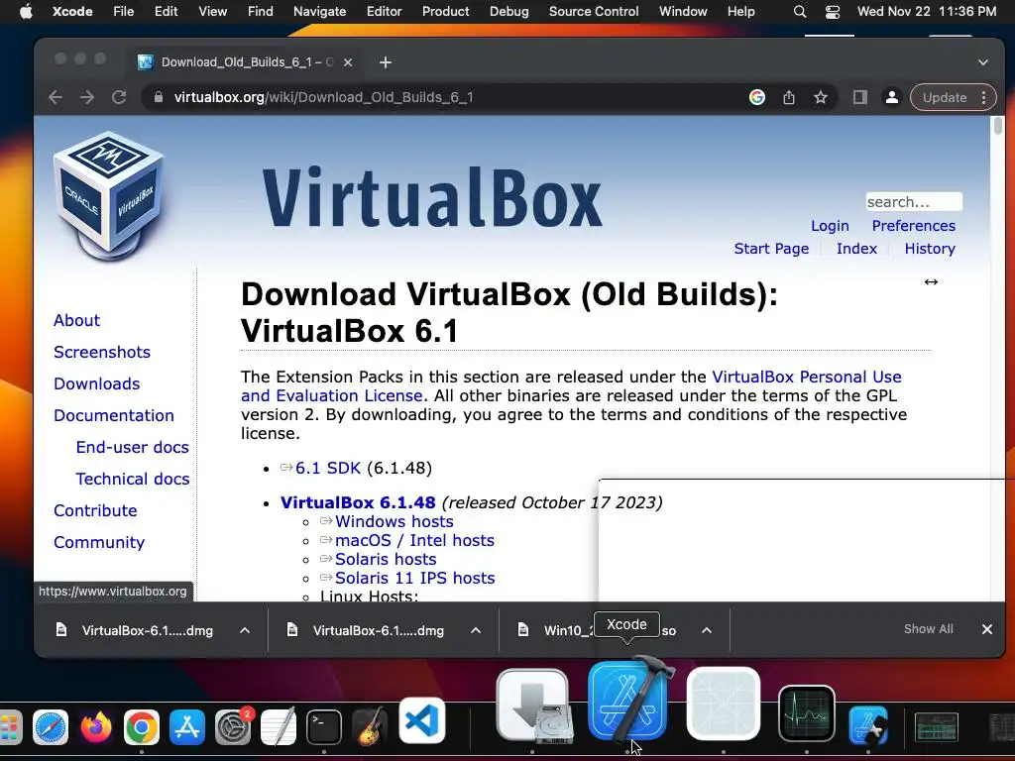Open the Index link
The width and height of the screenshot is (1015, 761).
coord(856,249)
